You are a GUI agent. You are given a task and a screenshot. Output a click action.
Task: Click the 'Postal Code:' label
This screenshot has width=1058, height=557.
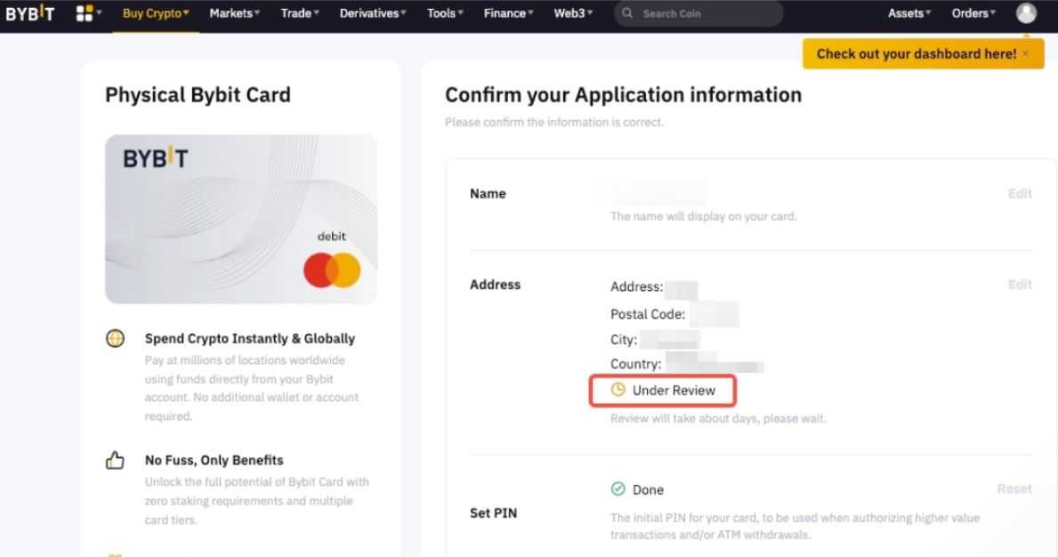[648, 314]
